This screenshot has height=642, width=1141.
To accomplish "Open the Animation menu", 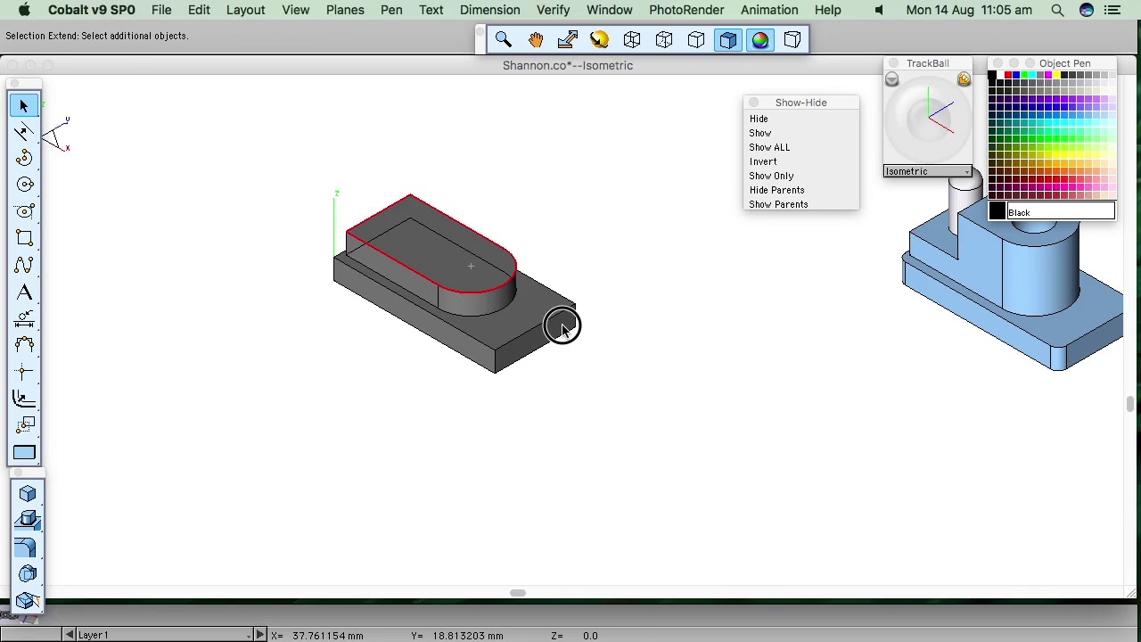I will tap(769, 10).
